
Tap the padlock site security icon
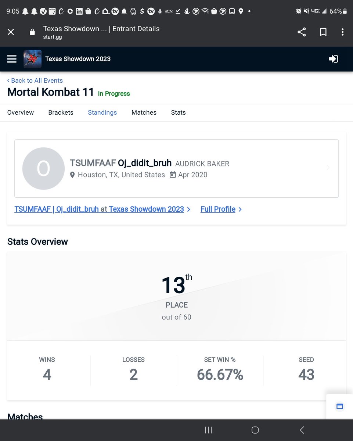(32, 32)
